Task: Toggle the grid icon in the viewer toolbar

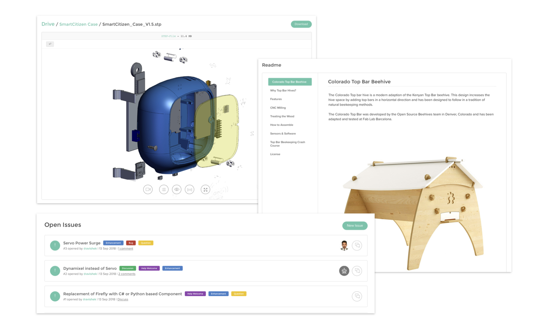Action: tap(164, 189)
